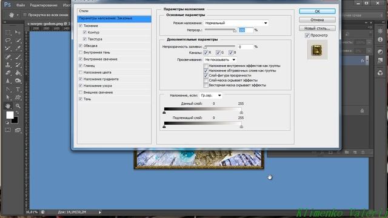Select the Lasso tool
Screen dimensions: 388x218
(8, 41)
